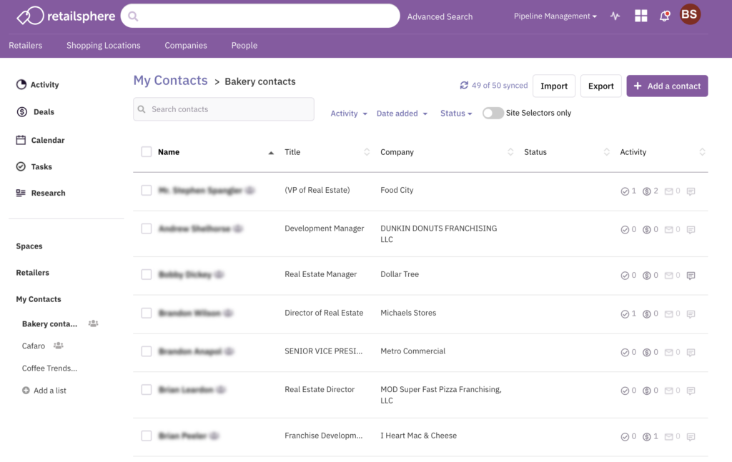732x462 pixels.
Task: Open the Date added filter dropdown
Action: click(402, 114)
